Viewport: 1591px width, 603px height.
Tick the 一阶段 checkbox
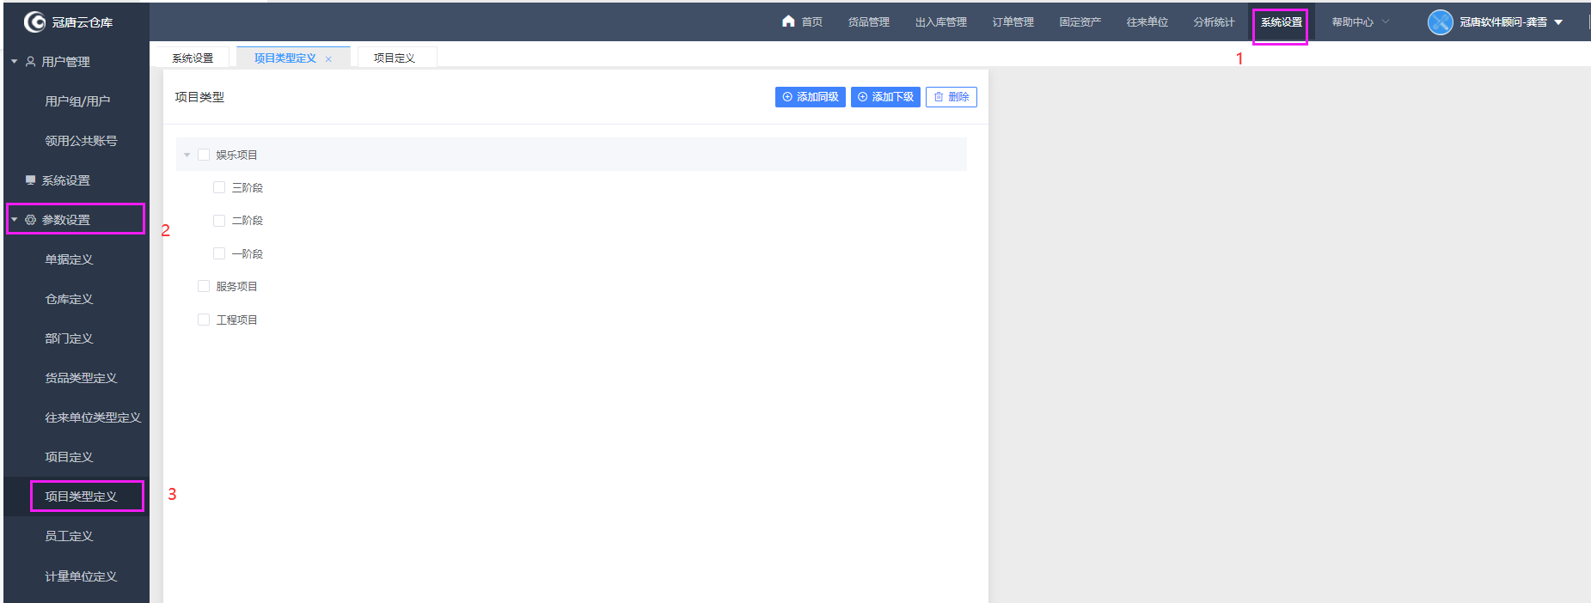(219, 253)
